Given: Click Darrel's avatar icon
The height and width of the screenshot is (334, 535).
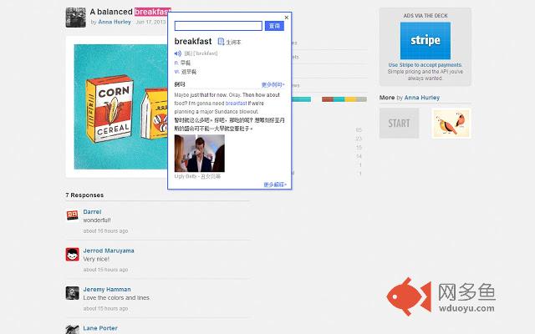Looking at the screenshot, I should click(73, 215).
